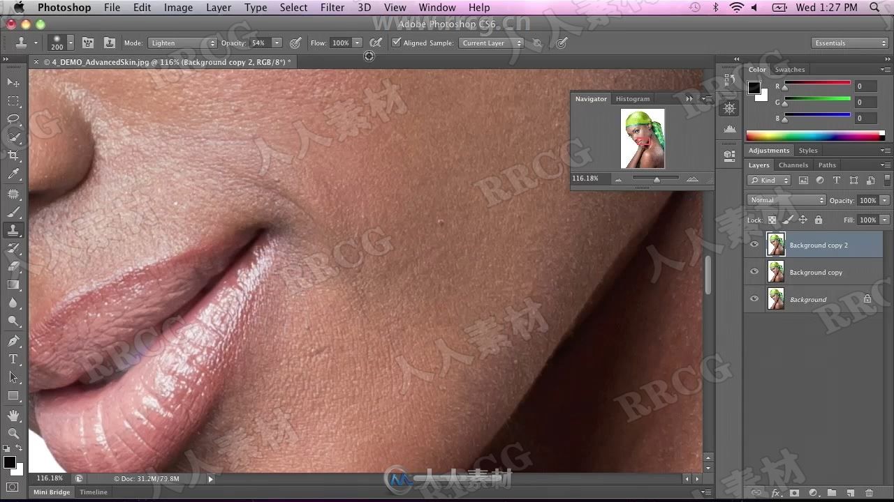
Task: Open the 3D panel icon in dock
Action: coord(729,155)
